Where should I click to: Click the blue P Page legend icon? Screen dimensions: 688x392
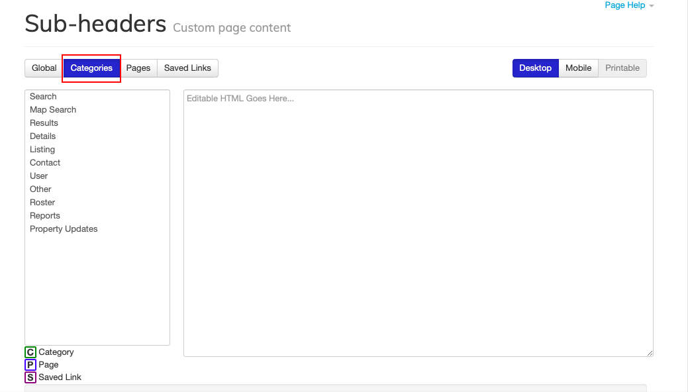pyautogui.click(x=30, y=364)
